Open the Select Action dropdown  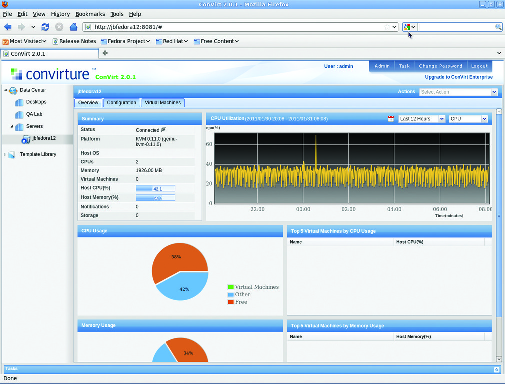point(494,92)
